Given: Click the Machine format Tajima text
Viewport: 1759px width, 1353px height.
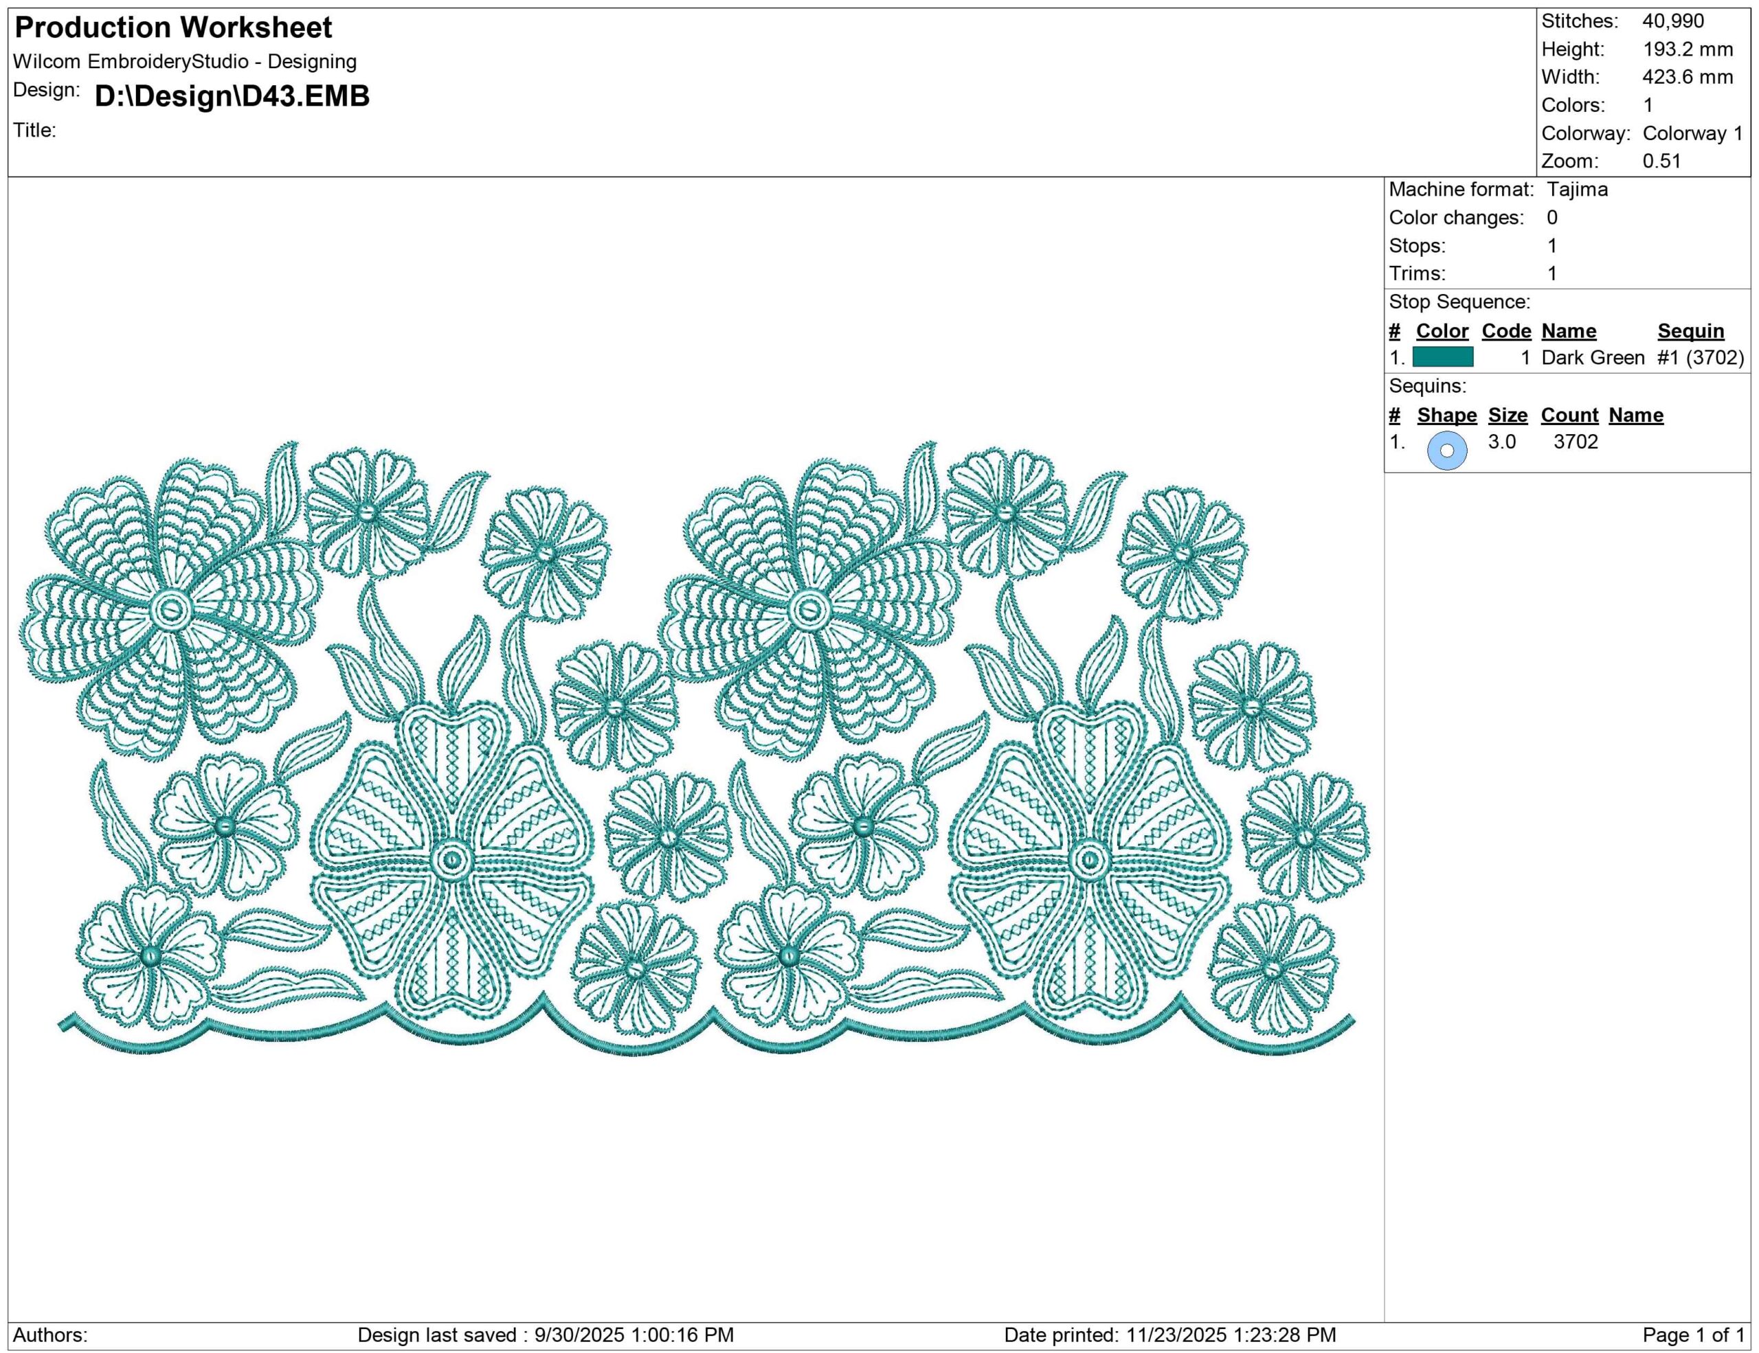Looking at the screenshot, I should [x=1577, y=190].
